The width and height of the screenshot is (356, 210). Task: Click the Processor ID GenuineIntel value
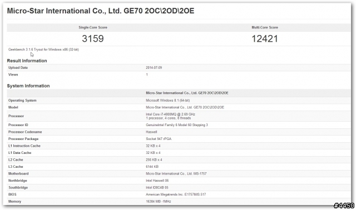coord(177,125)
